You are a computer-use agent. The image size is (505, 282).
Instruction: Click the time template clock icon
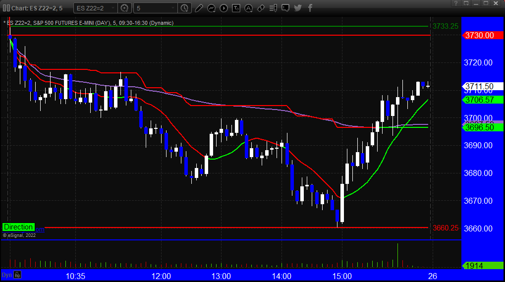click(x=184, y=8)
